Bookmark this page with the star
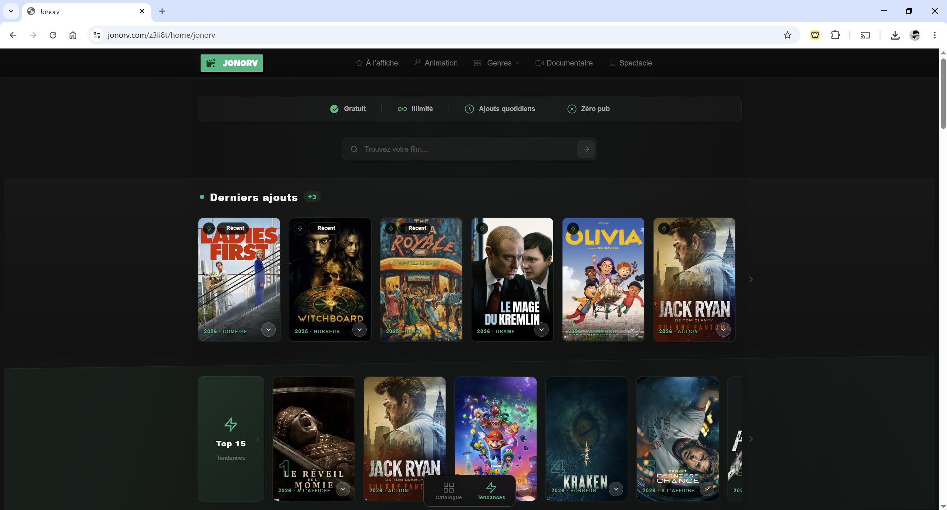The image size is (947, 510). (787, 35)
